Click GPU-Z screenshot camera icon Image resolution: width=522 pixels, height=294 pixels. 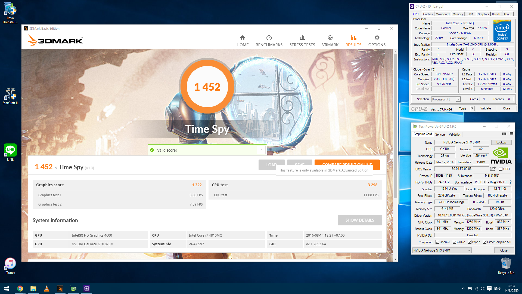point(504,134)
